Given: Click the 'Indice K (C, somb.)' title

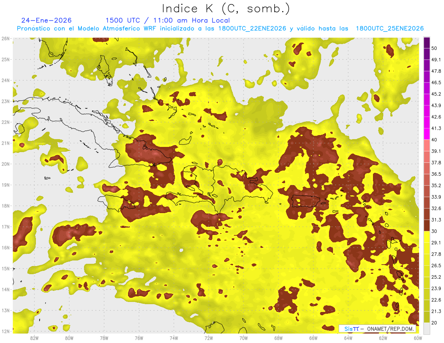Looking at the screenshot, I should coord(226,8).
